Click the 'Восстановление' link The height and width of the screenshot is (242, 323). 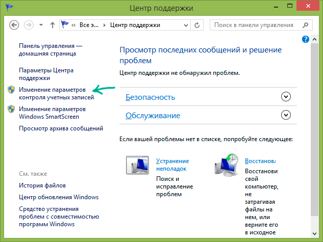pyautogui.click(x=260, y=161)
